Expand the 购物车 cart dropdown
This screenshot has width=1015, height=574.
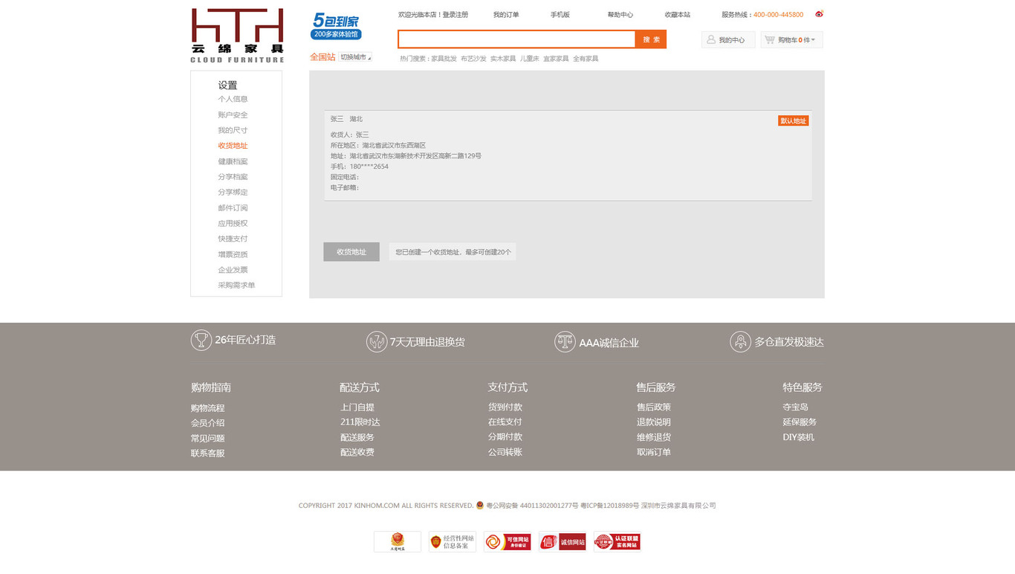(791, 40)
